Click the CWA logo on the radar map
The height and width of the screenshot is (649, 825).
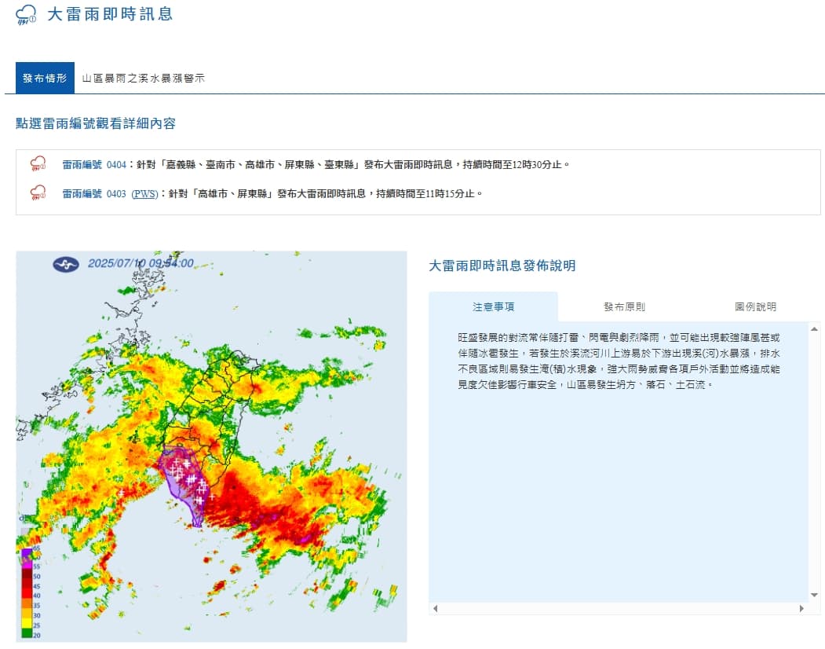[x=66, y=264]
